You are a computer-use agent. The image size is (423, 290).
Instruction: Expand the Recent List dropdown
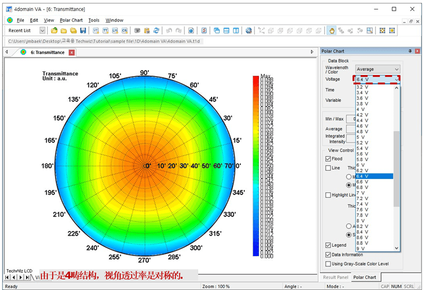tap(42, 31)
